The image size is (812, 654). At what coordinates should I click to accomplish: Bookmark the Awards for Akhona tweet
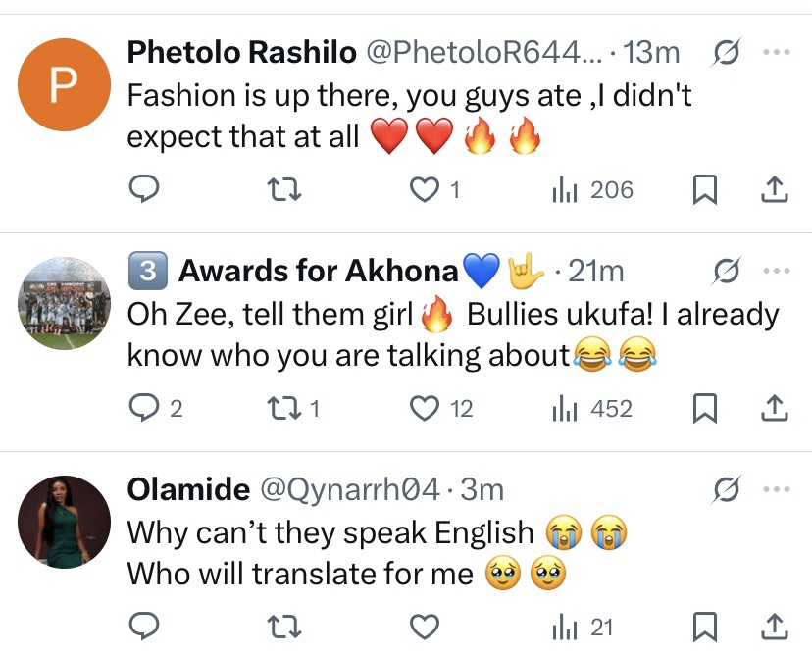[x=704, y=408]
